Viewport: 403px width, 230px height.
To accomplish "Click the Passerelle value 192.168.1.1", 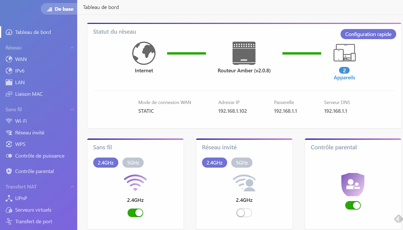I will [x=285, y=111].
